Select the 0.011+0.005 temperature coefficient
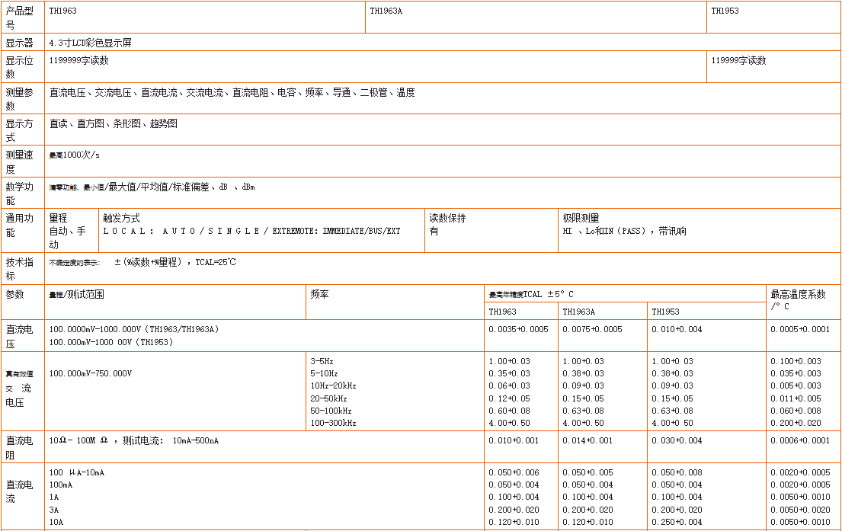This screenshot has width=842, height=531. [x=796, y=399]
